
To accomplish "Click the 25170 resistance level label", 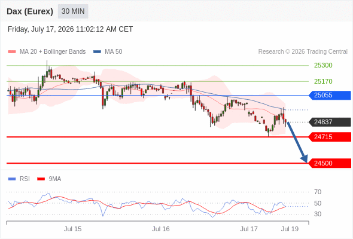I will [323, 81].
